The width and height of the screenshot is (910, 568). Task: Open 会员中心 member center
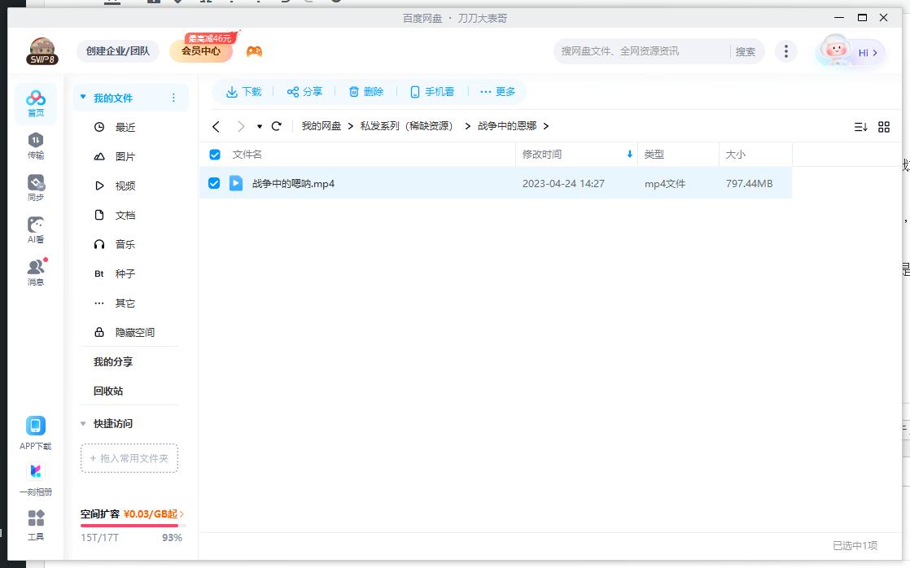[201, 51]
